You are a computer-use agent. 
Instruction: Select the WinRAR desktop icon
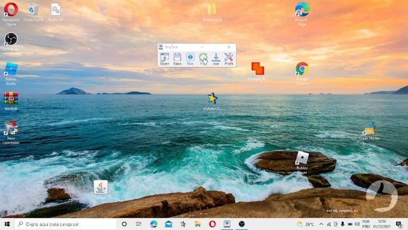(11, 102)
